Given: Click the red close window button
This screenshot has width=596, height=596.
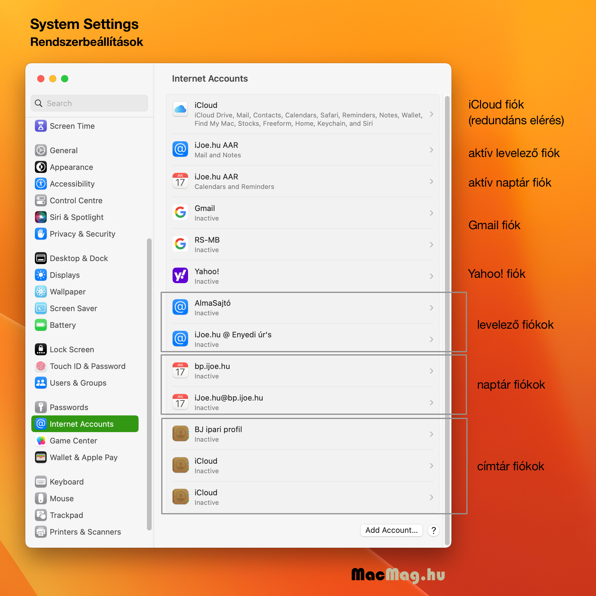Looking at the screenshot, I should 41,78.
